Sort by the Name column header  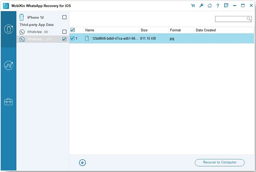(x=111, y=30)
